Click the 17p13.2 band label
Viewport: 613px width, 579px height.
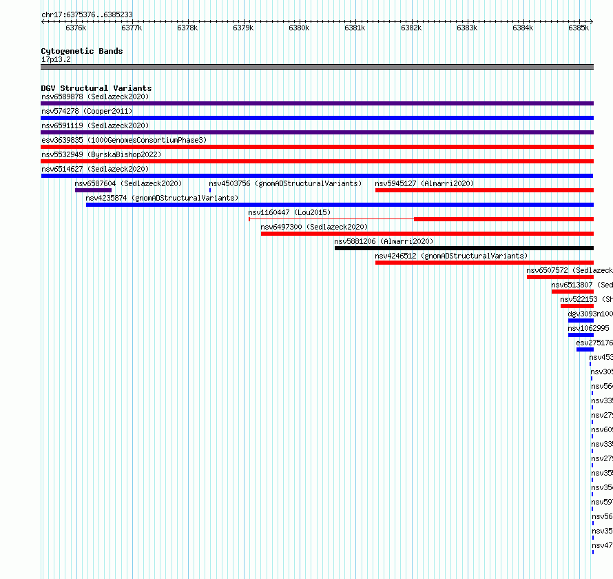pos(56,59)
